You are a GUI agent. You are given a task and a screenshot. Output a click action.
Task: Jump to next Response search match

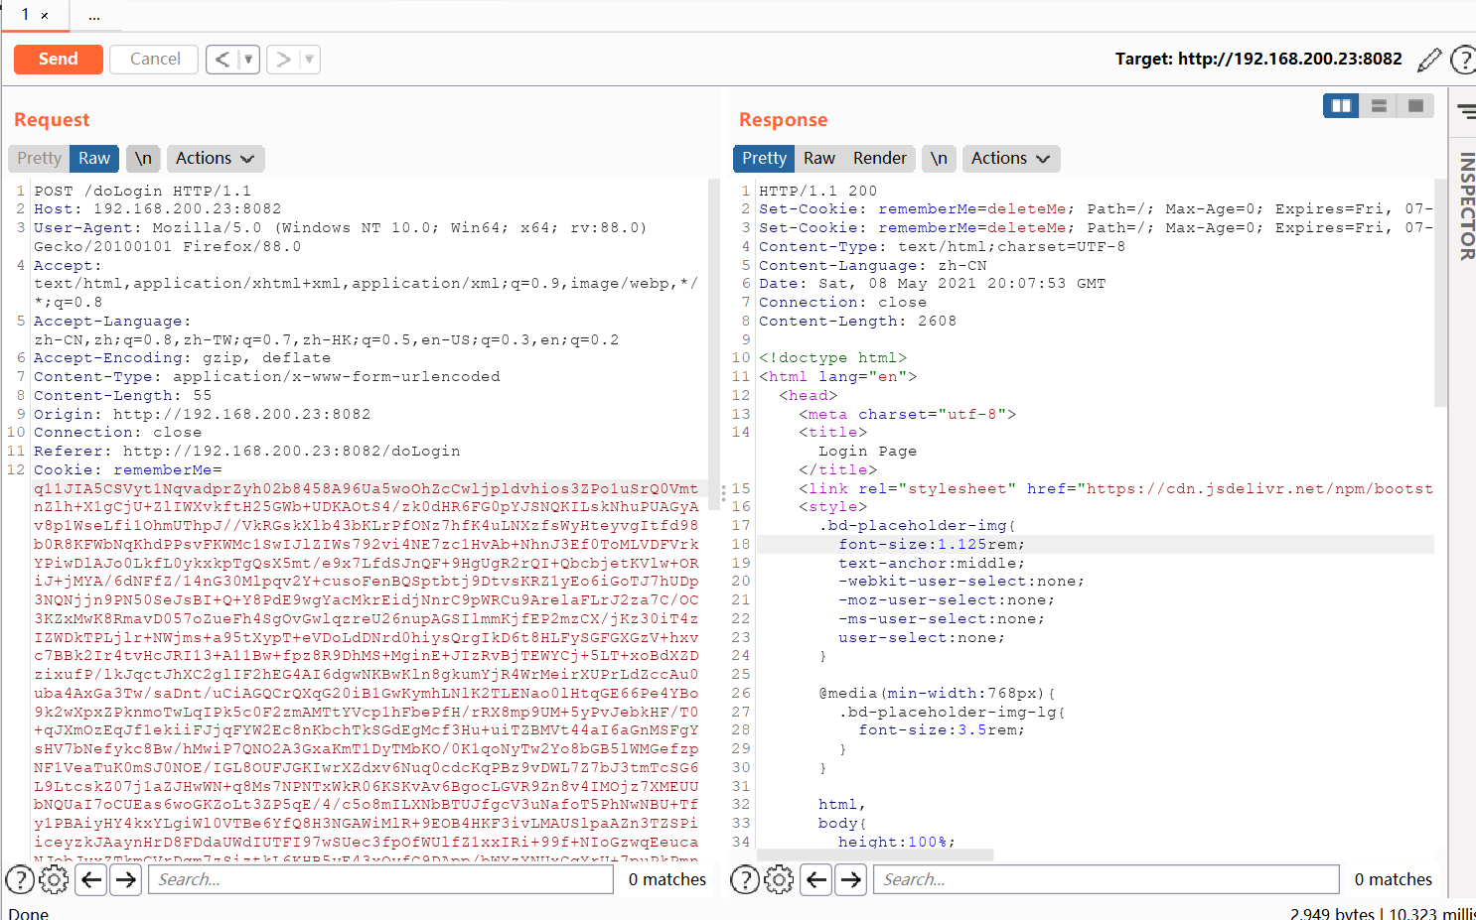pyautogui.click(x=850, y=879)
